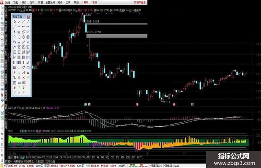The width and height of the screenshot is (261, 168).
Task: Select the arrow-line drawing tool
Action: click(28, 22)
